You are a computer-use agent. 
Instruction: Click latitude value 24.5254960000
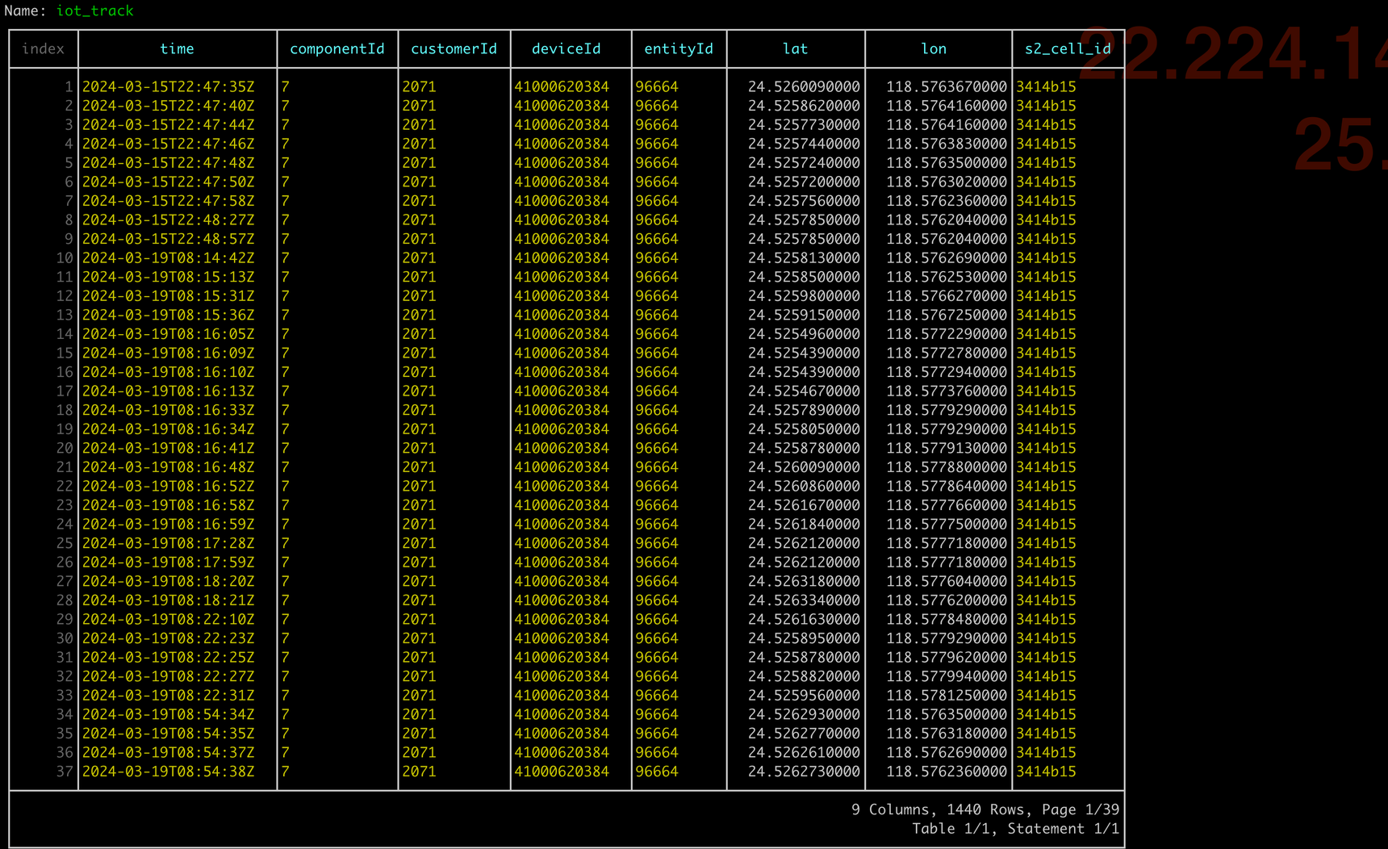804,334
